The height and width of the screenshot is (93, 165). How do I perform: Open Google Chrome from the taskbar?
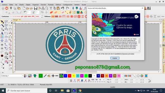(80, 91)
